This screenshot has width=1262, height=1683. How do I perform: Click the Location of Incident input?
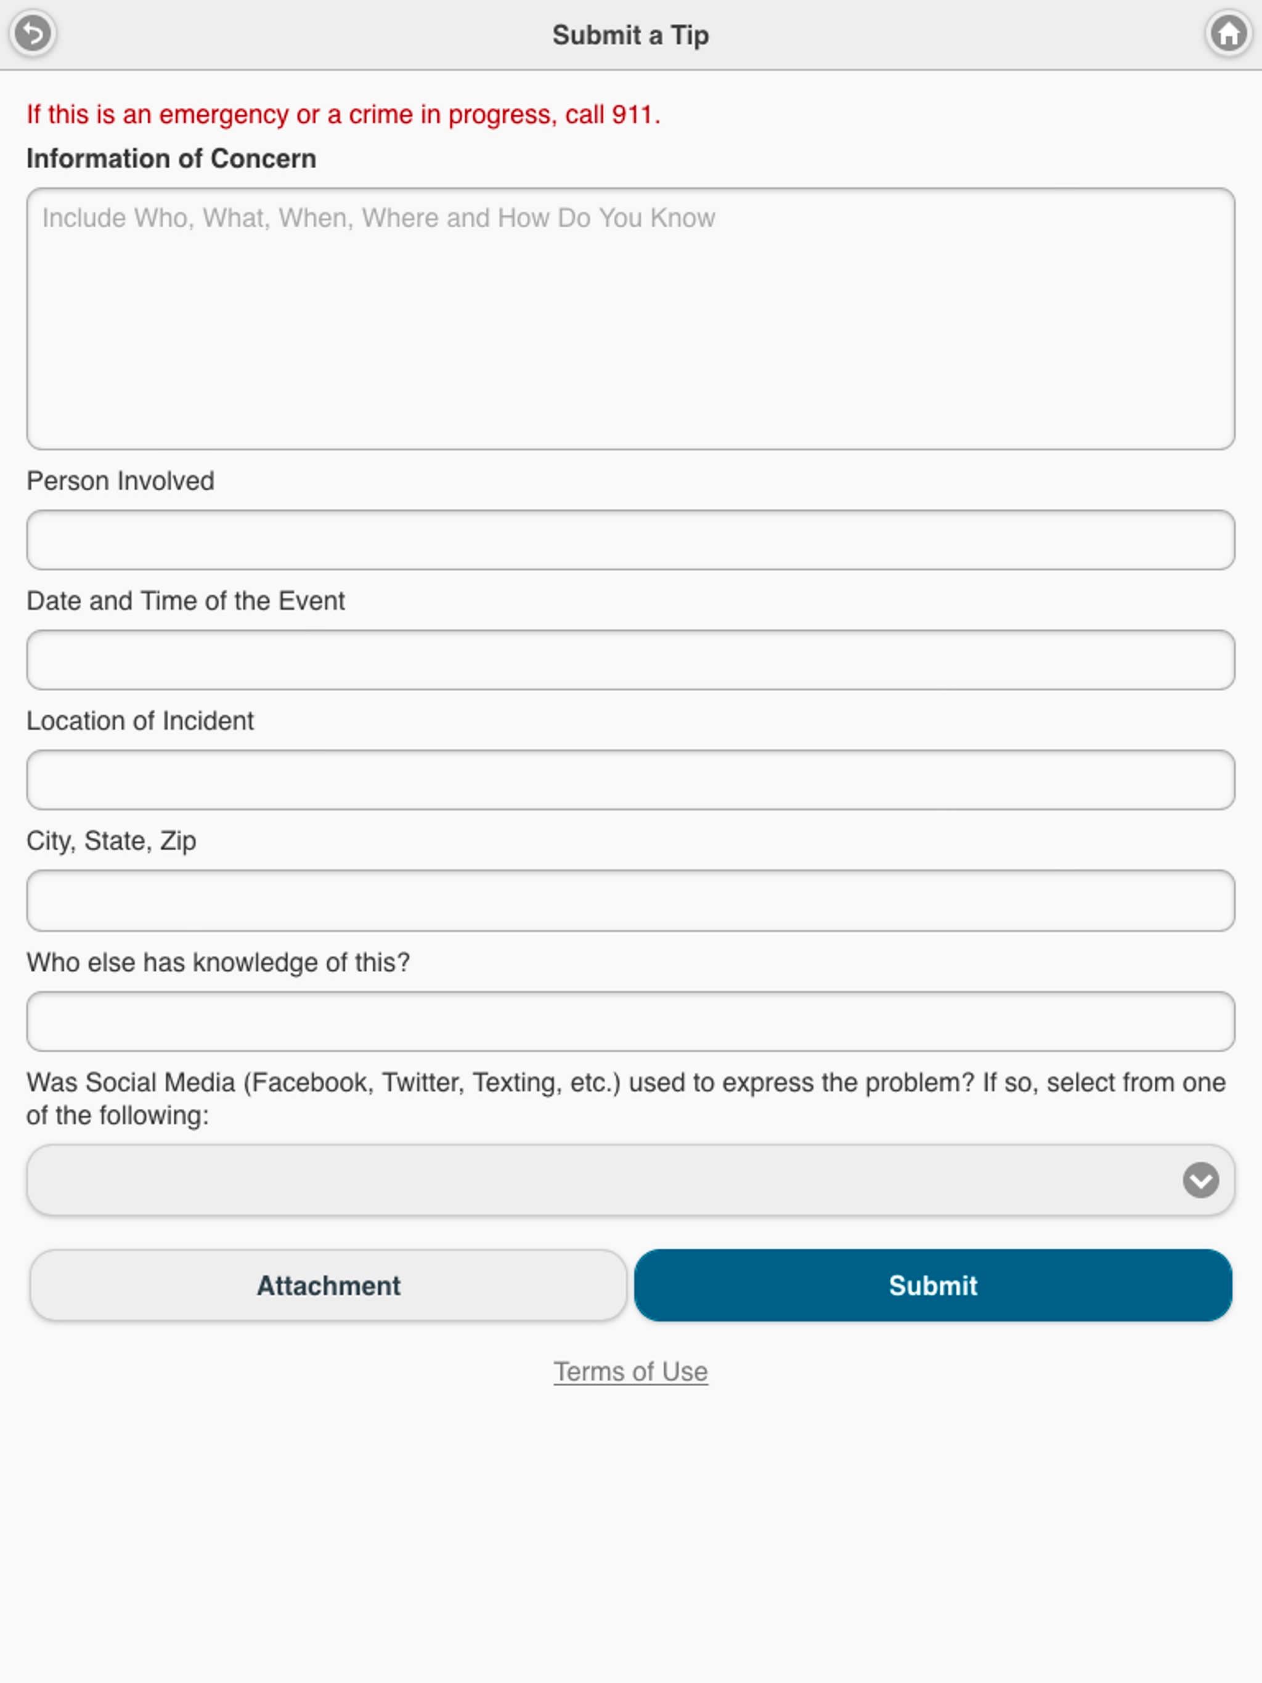(x=630, y=780)
